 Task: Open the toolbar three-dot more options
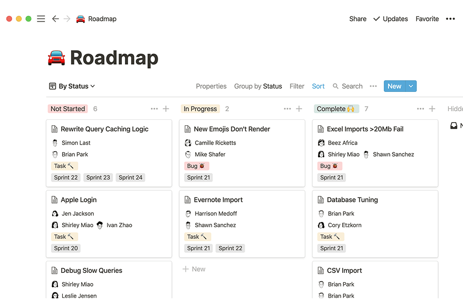pyautogui.click(x=373, y=86)
